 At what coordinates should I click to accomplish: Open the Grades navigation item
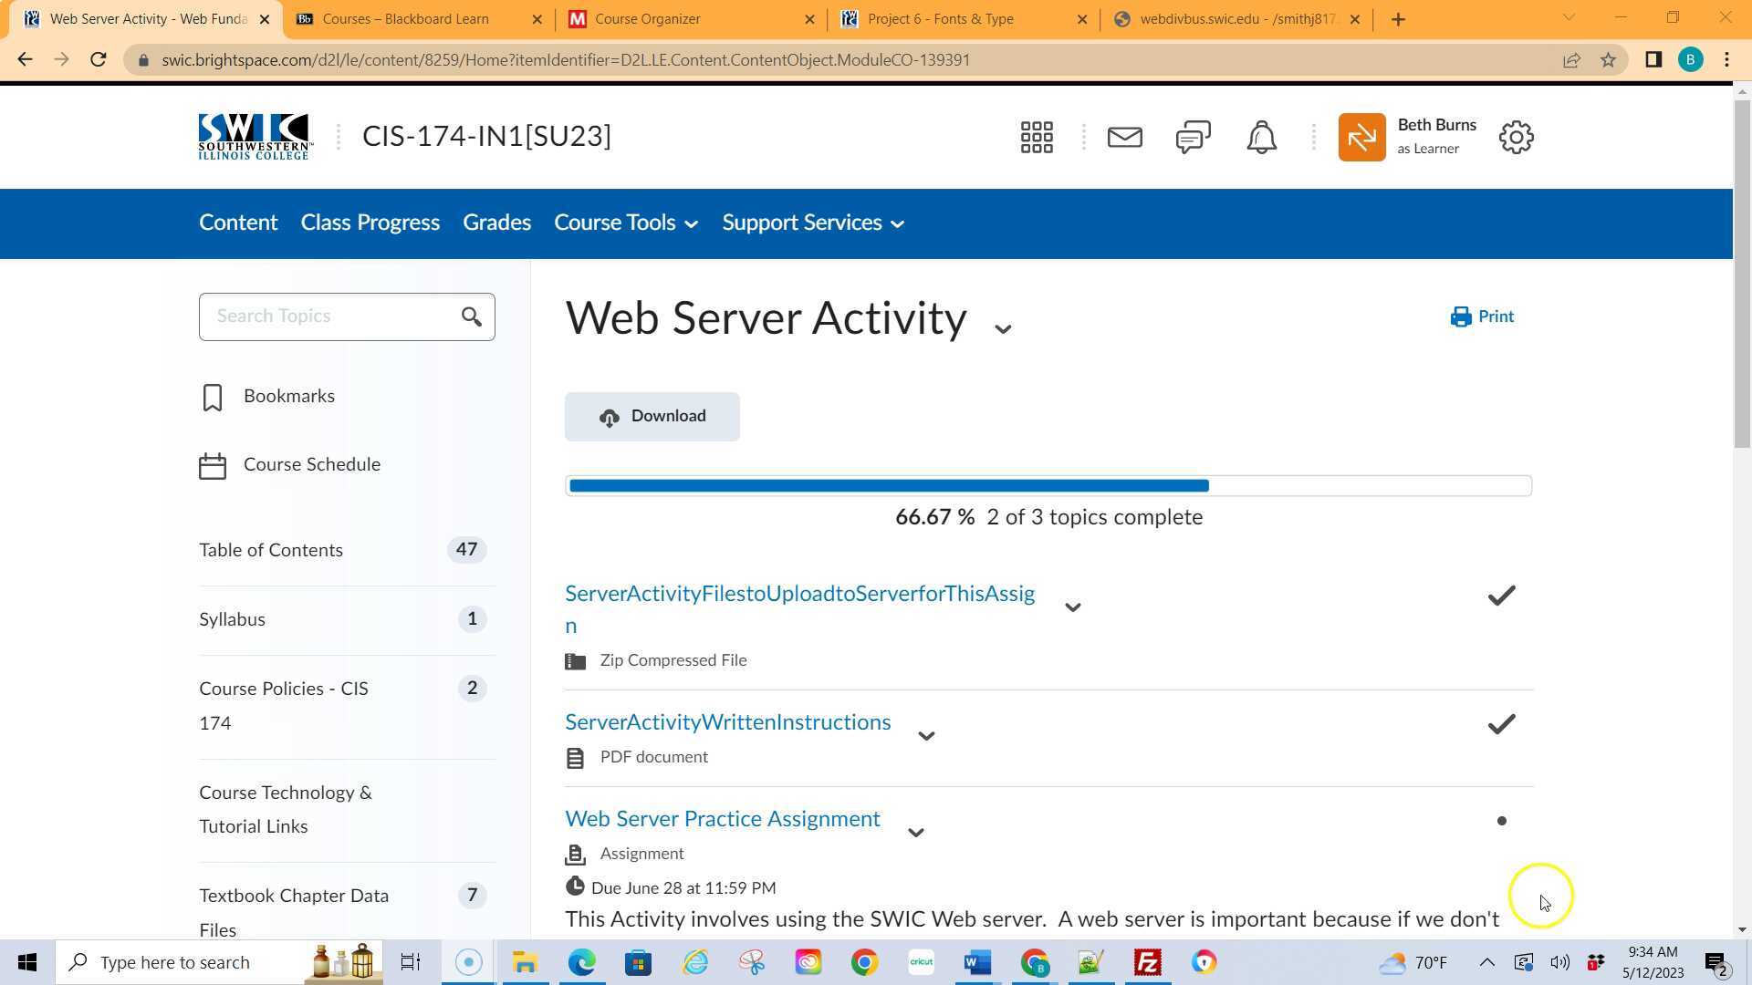[496, 223]
